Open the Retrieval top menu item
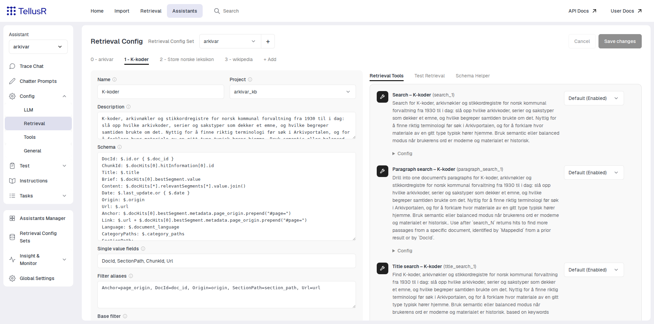 pos(151,11)
